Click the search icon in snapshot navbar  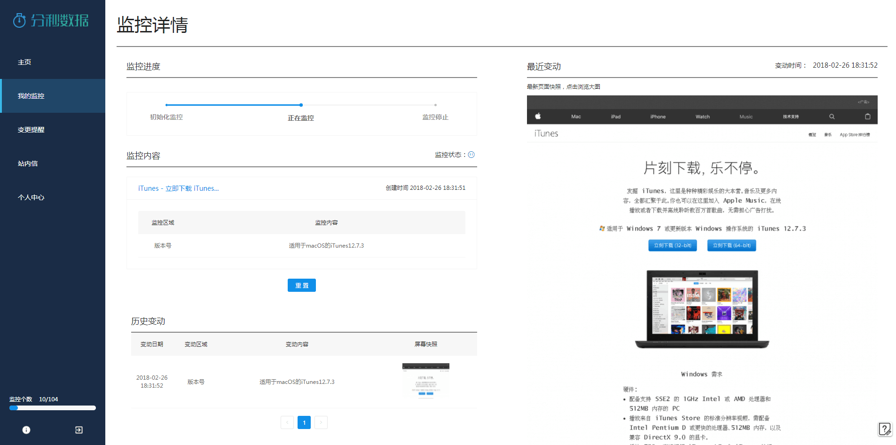[832, 117]
